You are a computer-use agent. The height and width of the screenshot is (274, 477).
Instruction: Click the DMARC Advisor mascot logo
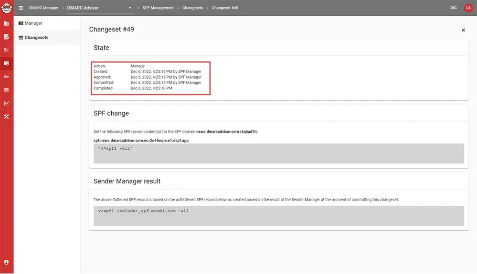pyautogui.click(x=7, y=8)
